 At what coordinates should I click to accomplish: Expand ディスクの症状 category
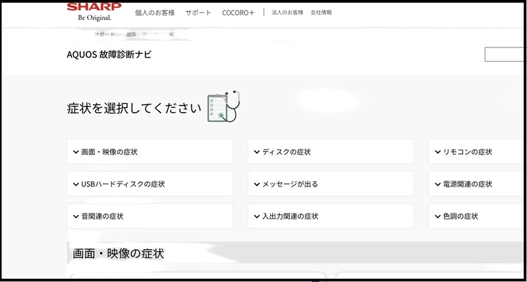pos(331,152)
